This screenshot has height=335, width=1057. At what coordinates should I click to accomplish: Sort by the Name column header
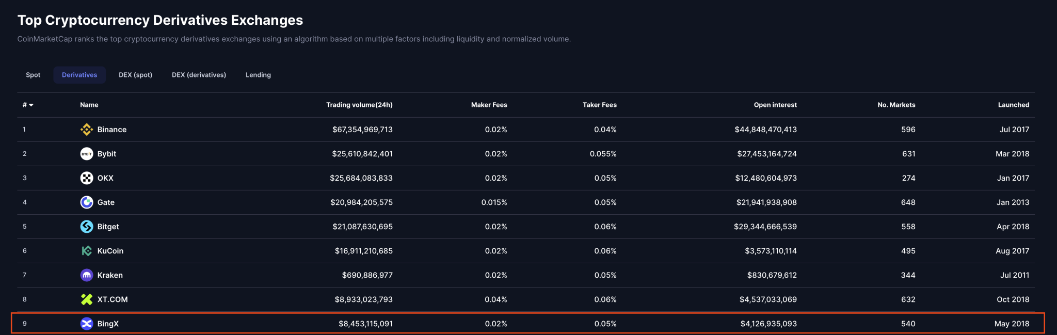click(89, 105)
